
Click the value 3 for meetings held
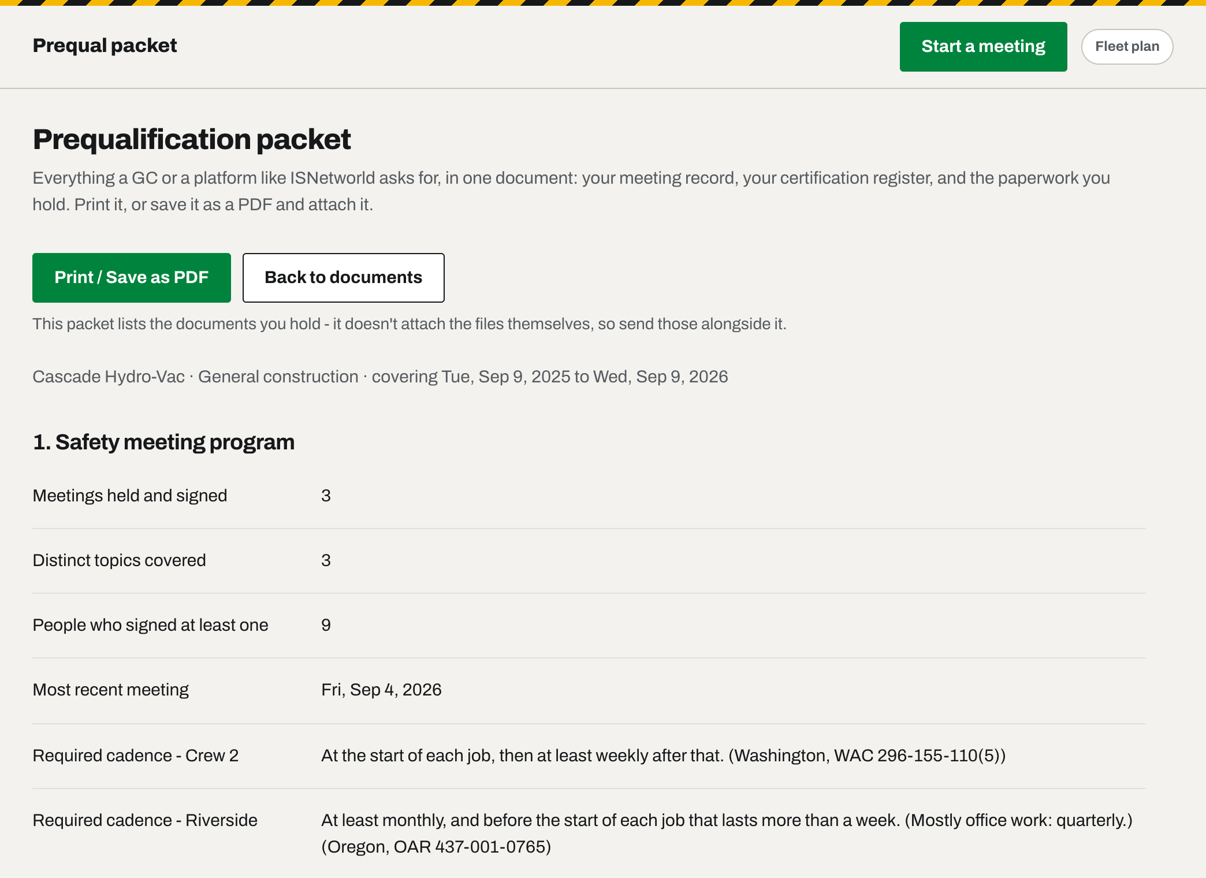pos(326,496)
